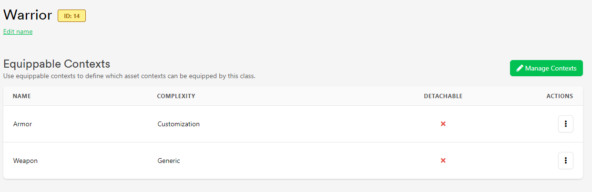Click the Equippable Contexts heading
Screen dimensions: 592x192
pos(57,64)
